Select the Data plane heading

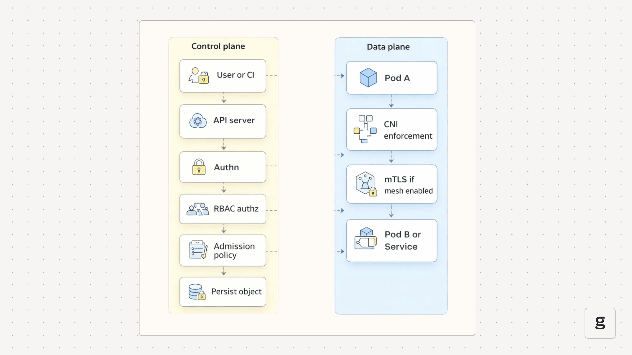click(x=388, y=47)
